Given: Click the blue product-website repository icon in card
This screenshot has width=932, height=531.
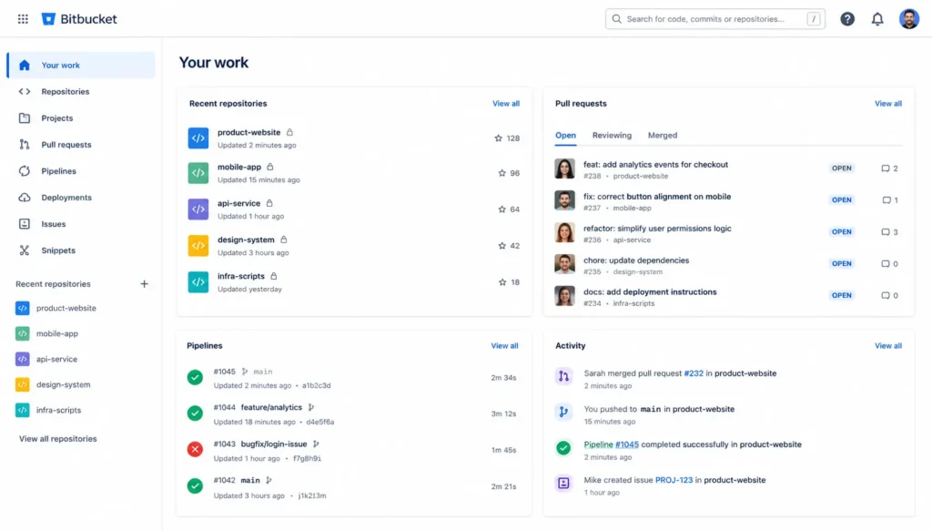Looking at the screenshot, I should (198, 138).
